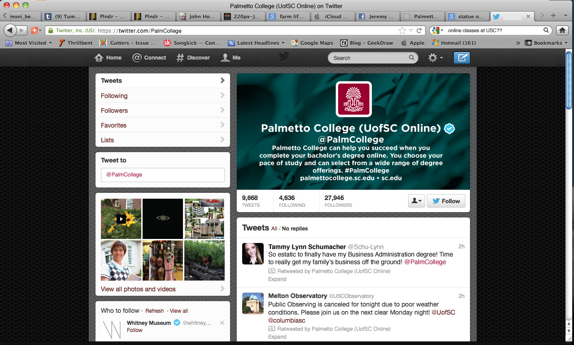Viewport: 574px width, 345px height.
Task: Switch to the iCloud browser tab
Action: point(332,16)
